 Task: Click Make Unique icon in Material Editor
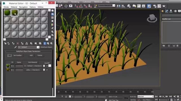[x=27, y=43]
